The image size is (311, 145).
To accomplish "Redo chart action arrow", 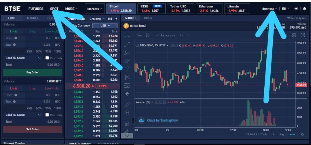I will click(188, 35).
